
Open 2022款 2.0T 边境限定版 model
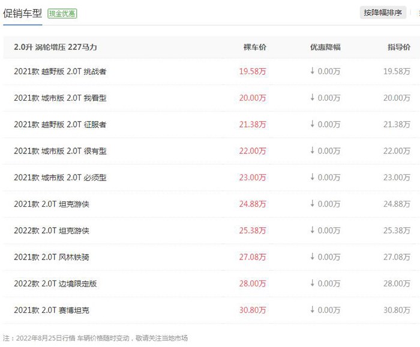click(x=55, y=283)
